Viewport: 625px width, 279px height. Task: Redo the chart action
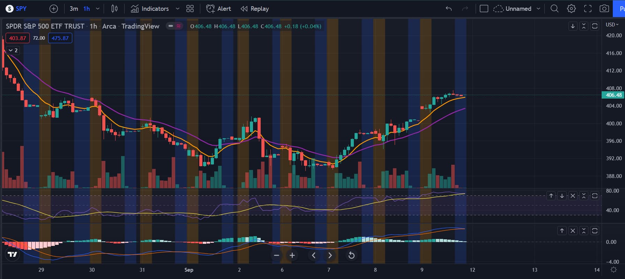click(465, 9)
